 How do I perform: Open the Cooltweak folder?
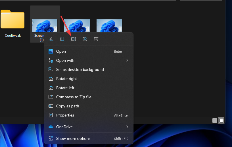13,23
